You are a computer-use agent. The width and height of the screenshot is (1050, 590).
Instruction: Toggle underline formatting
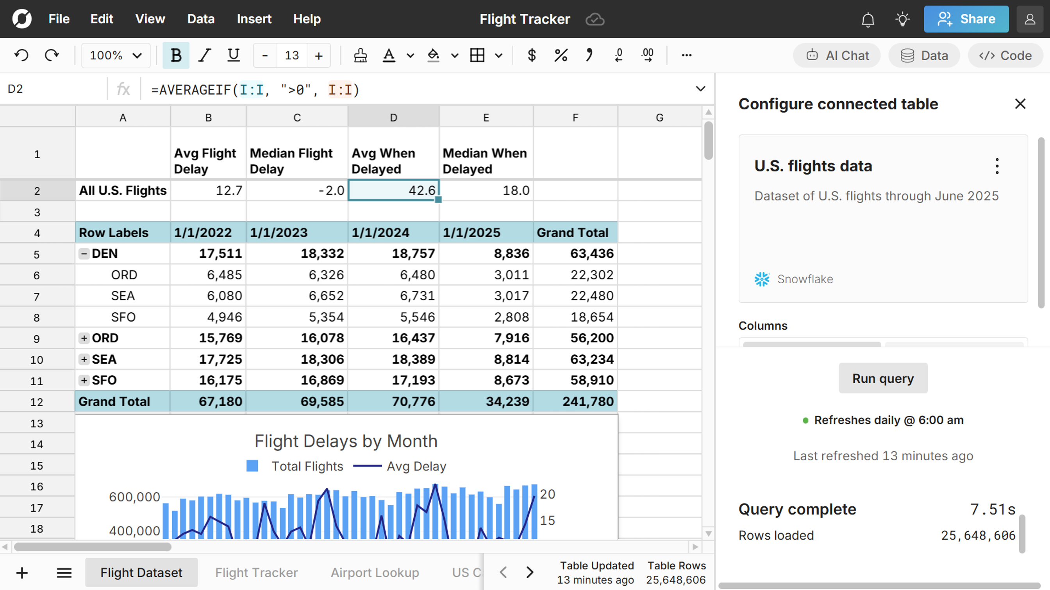click(x=233, y=55)
